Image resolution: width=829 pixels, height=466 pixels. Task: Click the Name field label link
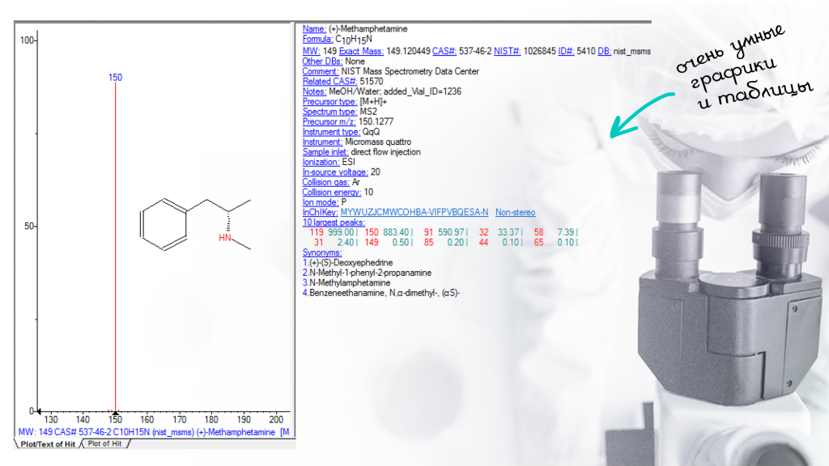pos(314,28)
